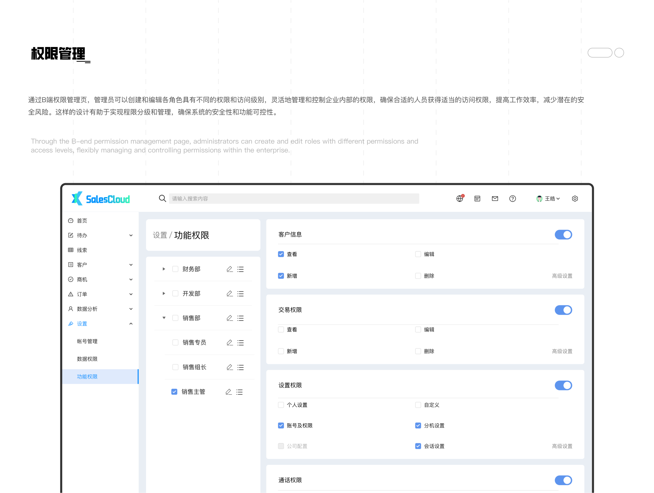Image resolution: width=654 pixels, height=493 pixels.
Task: Click the globe notification icon in header
Action: pyautogui.click(x=460, y=198)
